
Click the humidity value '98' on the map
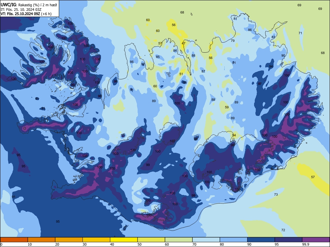tap(100, 96)
